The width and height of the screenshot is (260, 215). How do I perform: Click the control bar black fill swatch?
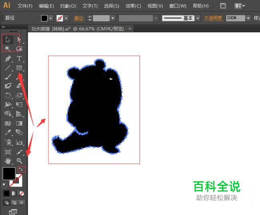(x=44, y=18)
